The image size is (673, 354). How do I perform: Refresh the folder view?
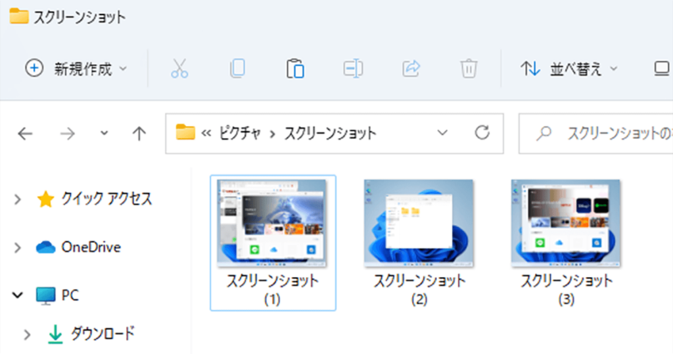482,133
